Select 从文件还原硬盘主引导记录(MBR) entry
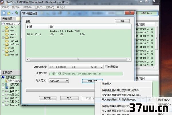Screen dimensions: 172x115 tap(121, 95)
